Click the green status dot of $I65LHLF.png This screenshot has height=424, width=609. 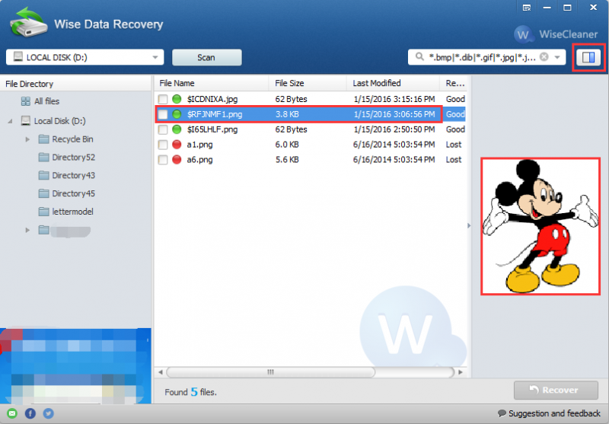click(x=177, y=129)
